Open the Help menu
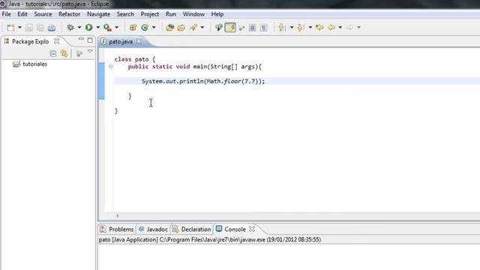The width and height of the screenshot is (480, 270). pyautogui.click(x=217, y=14)
